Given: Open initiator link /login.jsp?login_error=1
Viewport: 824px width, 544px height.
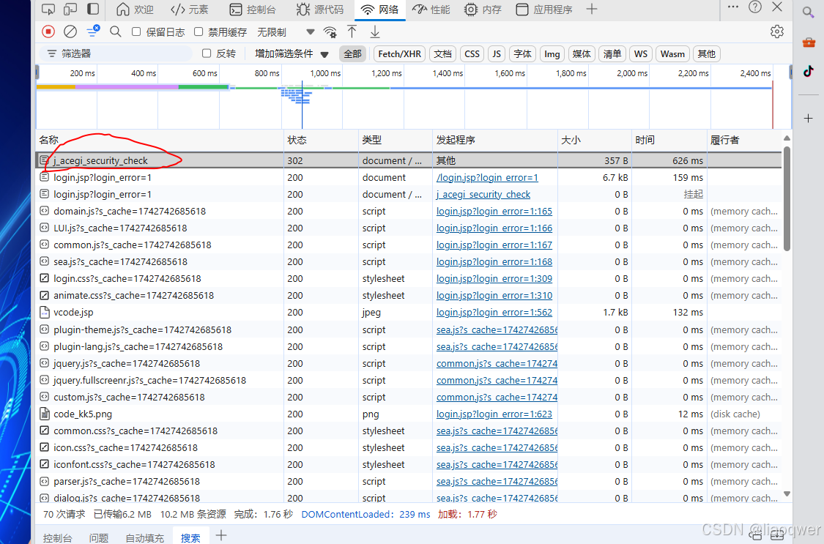Looking at the screenshot, I should [x=487, y=178].
